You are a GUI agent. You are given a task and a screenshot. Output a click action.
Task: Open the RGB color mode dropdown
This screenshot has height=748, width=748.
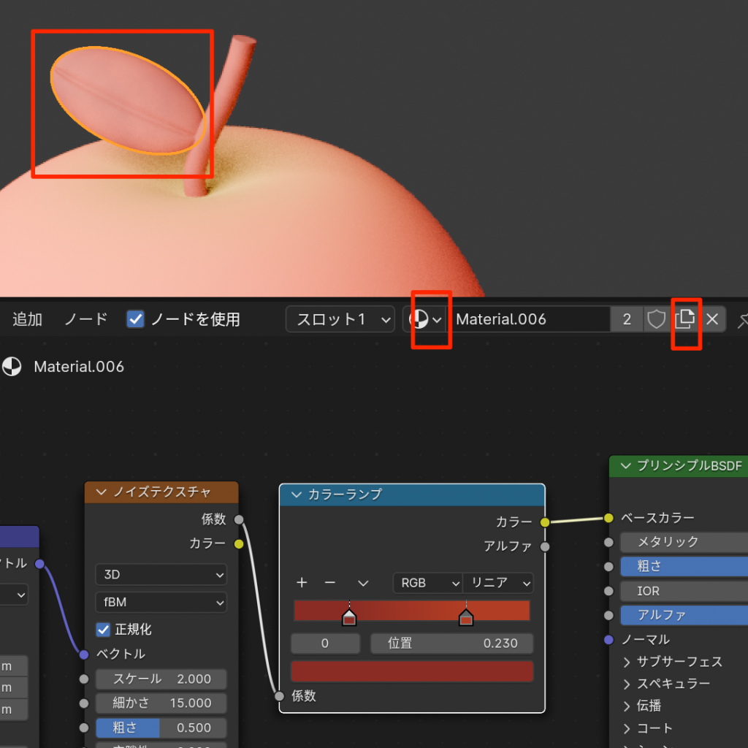pyautogui.click(x=427, y=583)
